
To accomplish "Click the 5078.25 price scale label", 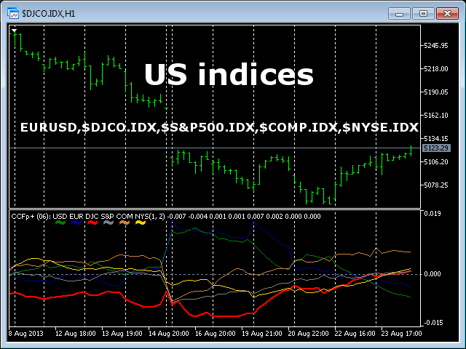I will 435,185.
